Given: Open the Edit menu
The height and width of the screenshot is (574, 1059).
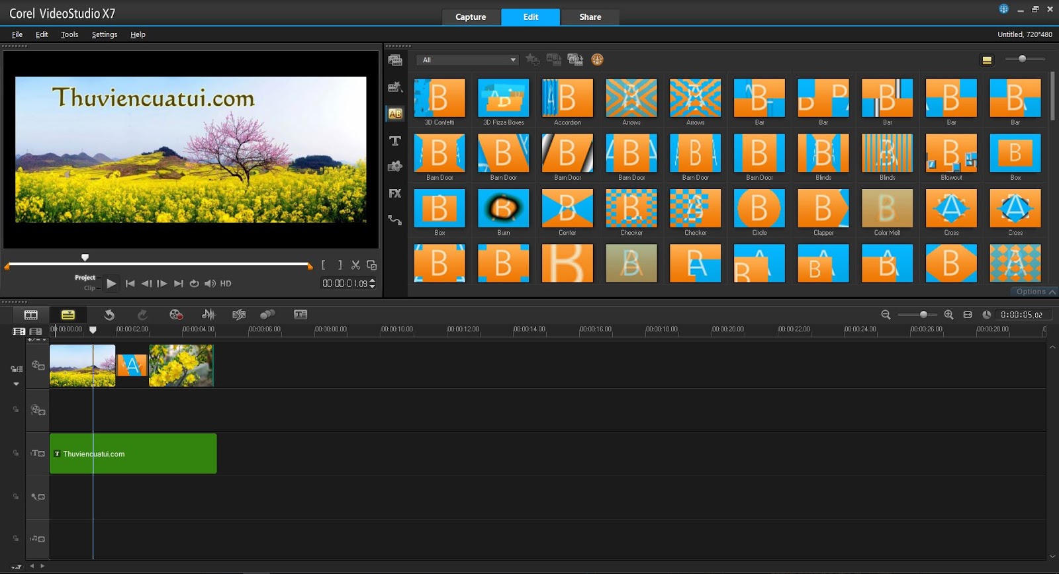Looking at the screenshot, I should pyautogui.click(x=42, y=34).
